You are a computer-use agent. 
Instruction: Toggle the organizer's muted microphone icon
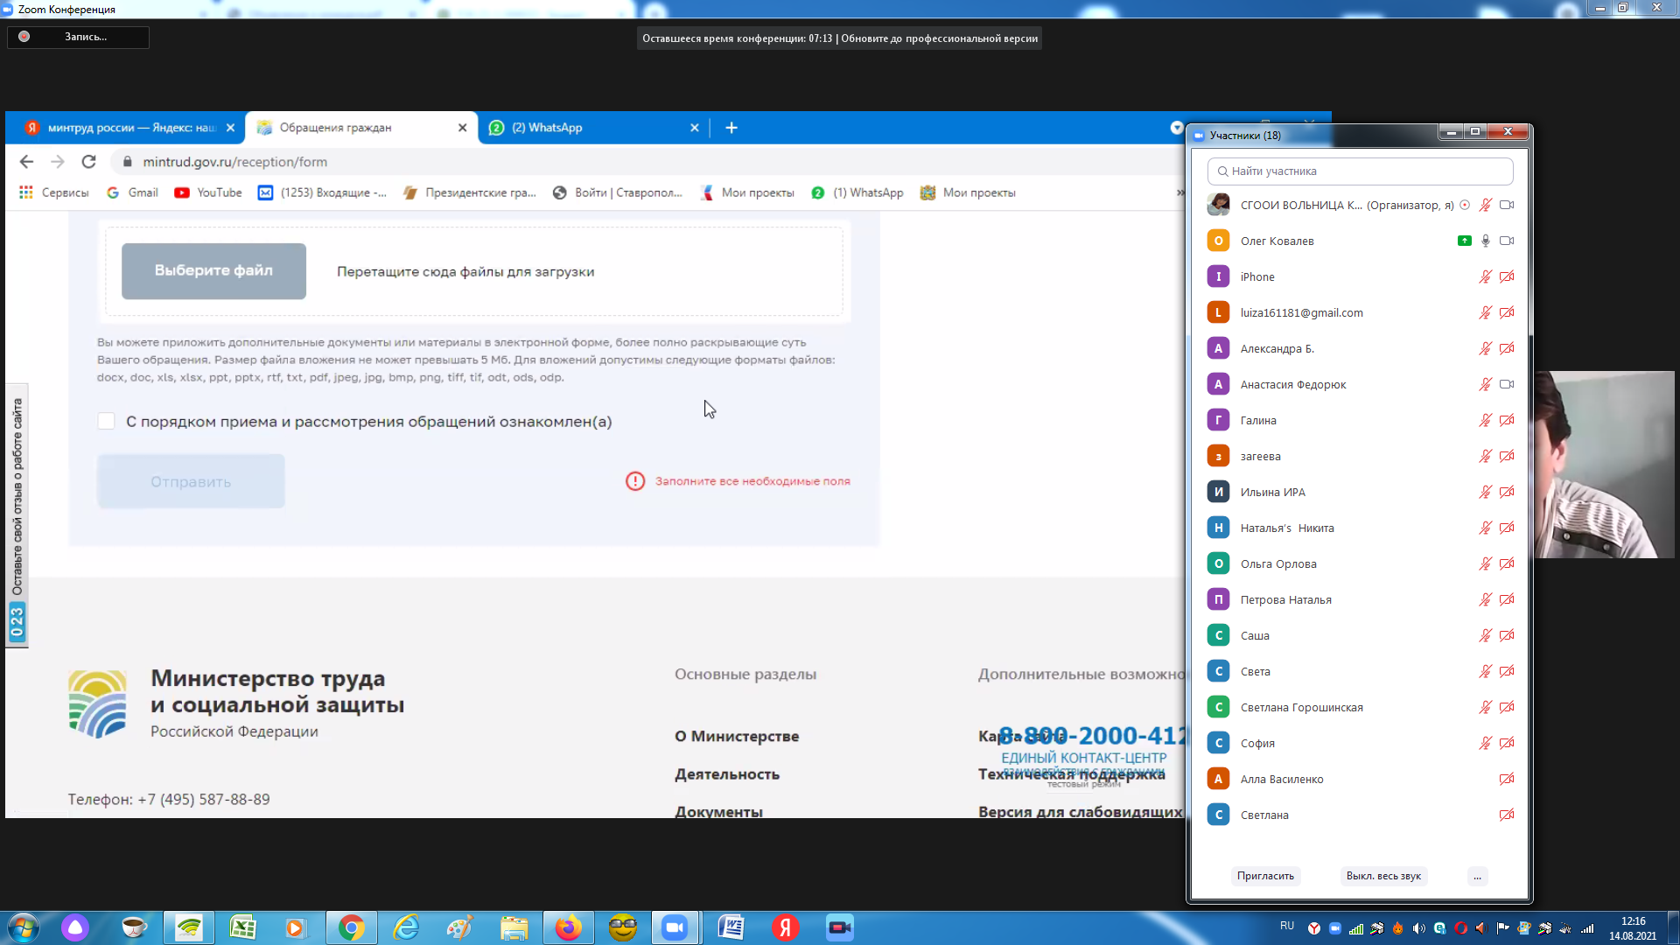(1485, 205)
